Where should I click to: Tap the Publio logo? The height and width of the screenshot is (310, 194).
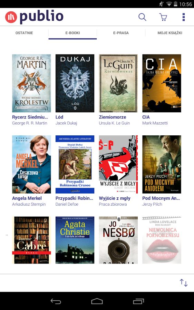pyautogui.click(x=34, y=17)
